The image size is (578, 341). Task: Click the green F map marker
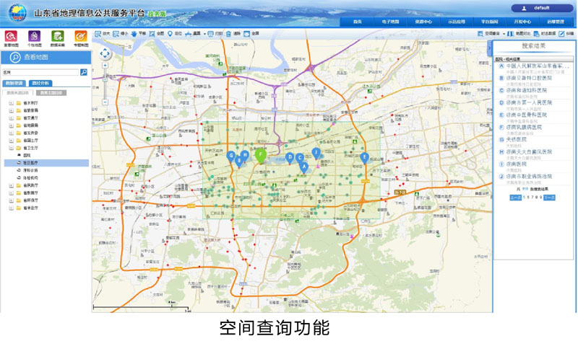pyautogui.click(x=261, y=155)
